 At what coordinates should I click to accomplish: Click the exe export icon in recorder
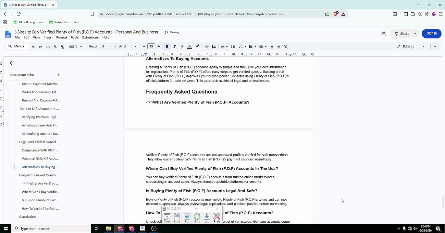click(x=207, y=218)
